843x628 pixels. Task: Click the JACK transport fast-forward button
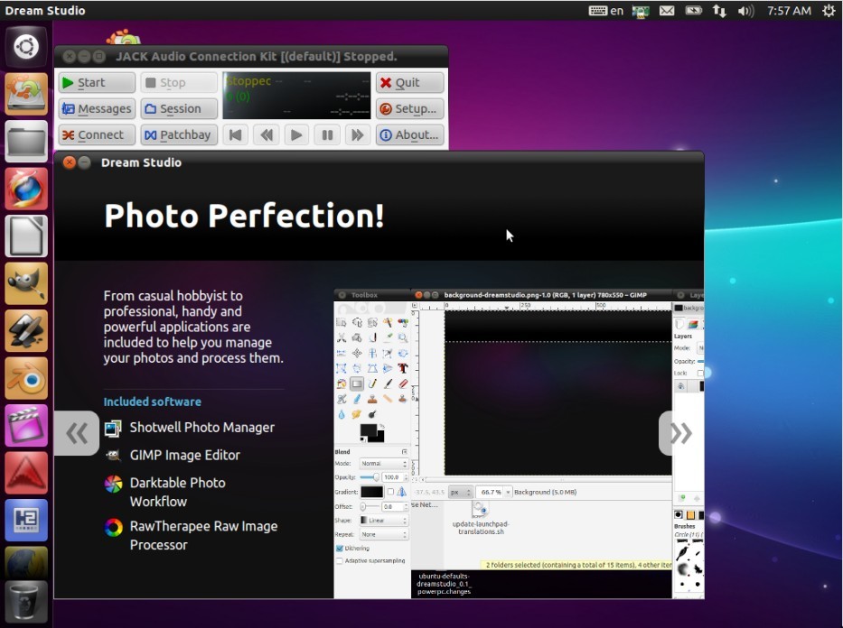(358, 134)
